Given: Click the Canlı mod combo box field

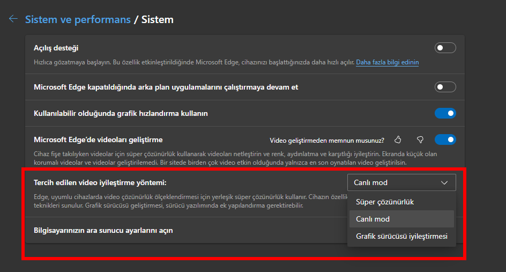Looking at the screenshot, I should click(401, 182).
